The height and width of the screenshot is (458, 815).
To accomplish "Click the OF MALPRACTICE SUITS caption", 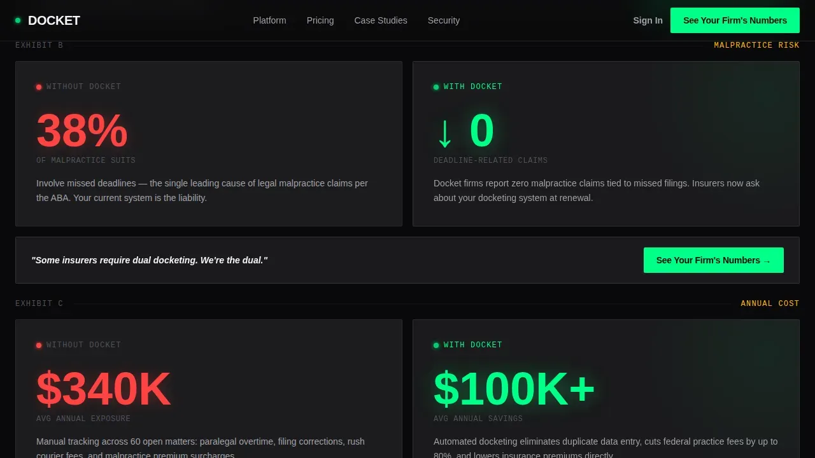I will pos(86,160).
